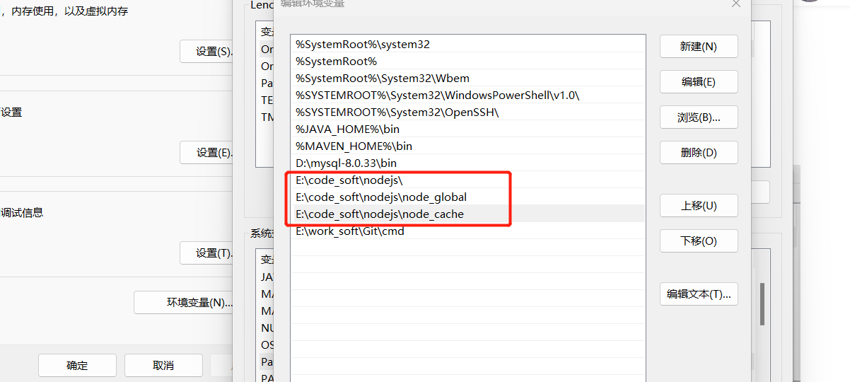Open 环境变量(N)... in the System Properties window
This screenshot has height=382, width=850.
point(184,303)
